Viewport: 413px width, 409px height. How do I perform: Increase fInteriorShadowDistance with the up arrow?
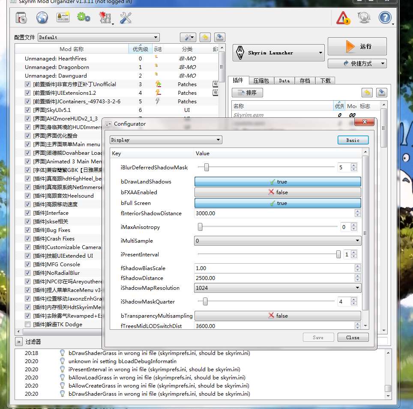tap(357, 211)
